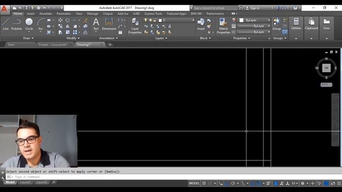342x192 pixels.
Task: Insert a Table from Annotation panel
Action: tap(120, 33)
